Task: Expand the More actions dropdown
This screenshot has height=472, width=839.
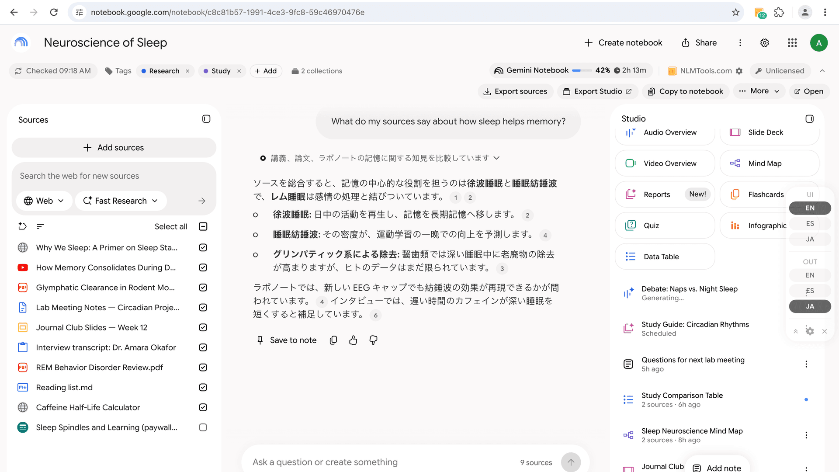Action: coord(759,91)
